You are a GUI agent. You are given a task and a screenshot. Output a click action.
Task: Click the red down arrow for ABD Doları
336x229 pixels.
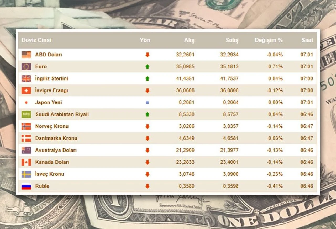[x=147, y=55]
